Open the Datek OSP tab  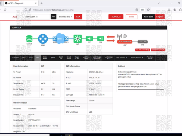pos(61,58)
